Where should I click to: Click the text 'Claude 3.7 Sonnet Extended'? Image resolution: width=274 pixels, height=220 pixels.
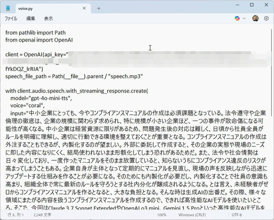(82, 208)
